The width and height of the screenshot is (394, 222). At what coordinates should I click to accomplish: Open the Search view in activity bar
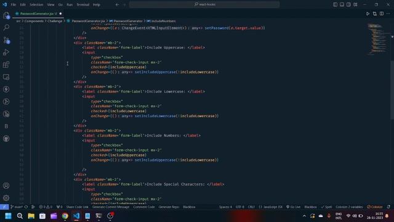coord(6,27)
